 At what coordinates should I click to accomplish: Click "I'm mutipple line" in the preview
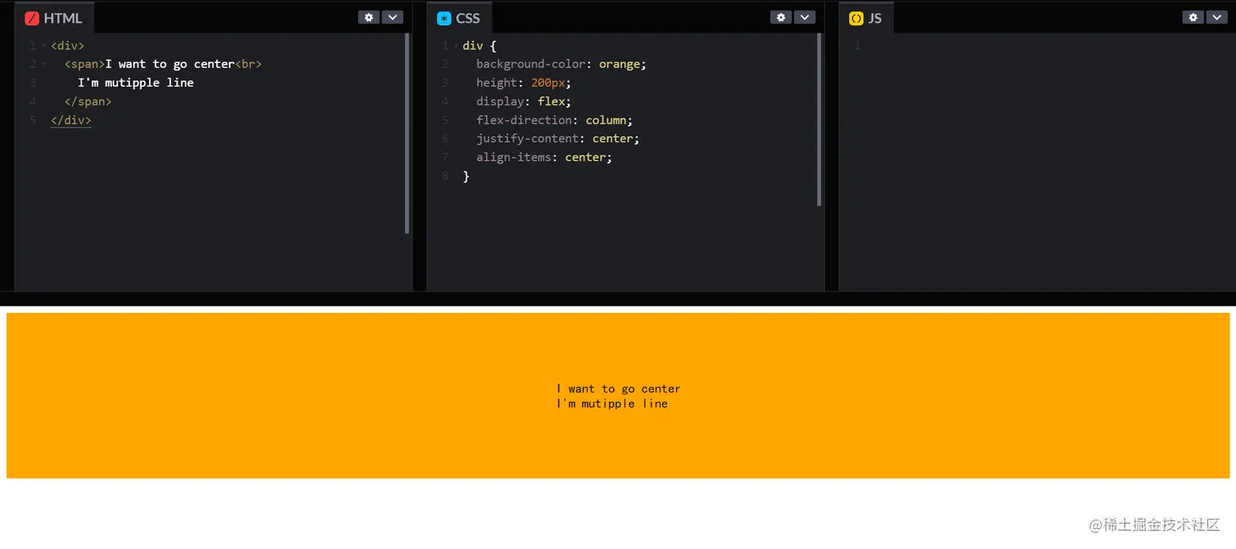[612, 404]
